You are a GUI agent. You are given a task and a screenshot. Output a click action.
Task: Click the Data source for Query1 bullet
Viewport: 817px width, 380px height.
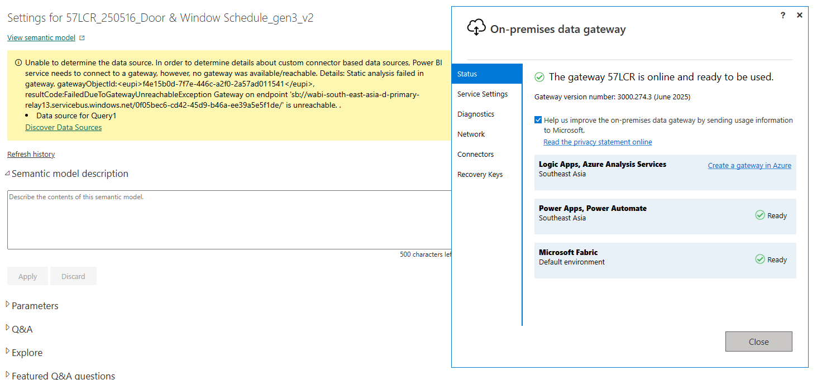coord(77,116)
